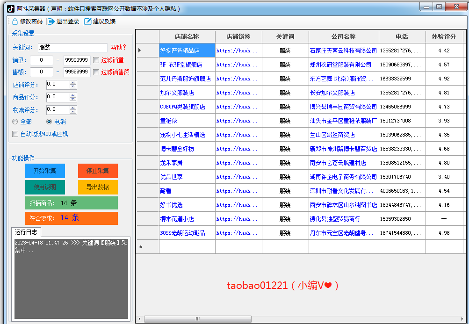This screenshot has height=324, width=469.
Task: Check 自动过滤400或座机 option
Action: point(15,134)
